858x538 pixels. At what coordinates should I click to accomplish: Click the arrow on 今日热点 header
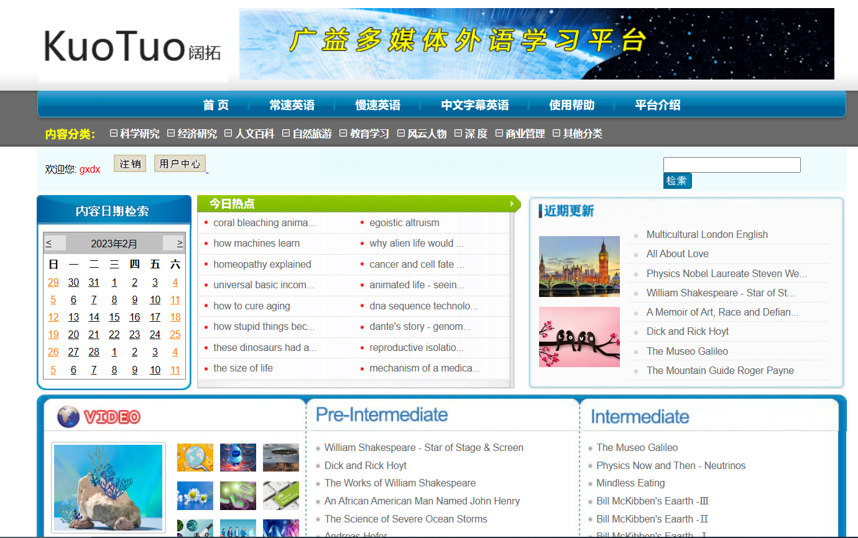(513, 204)
